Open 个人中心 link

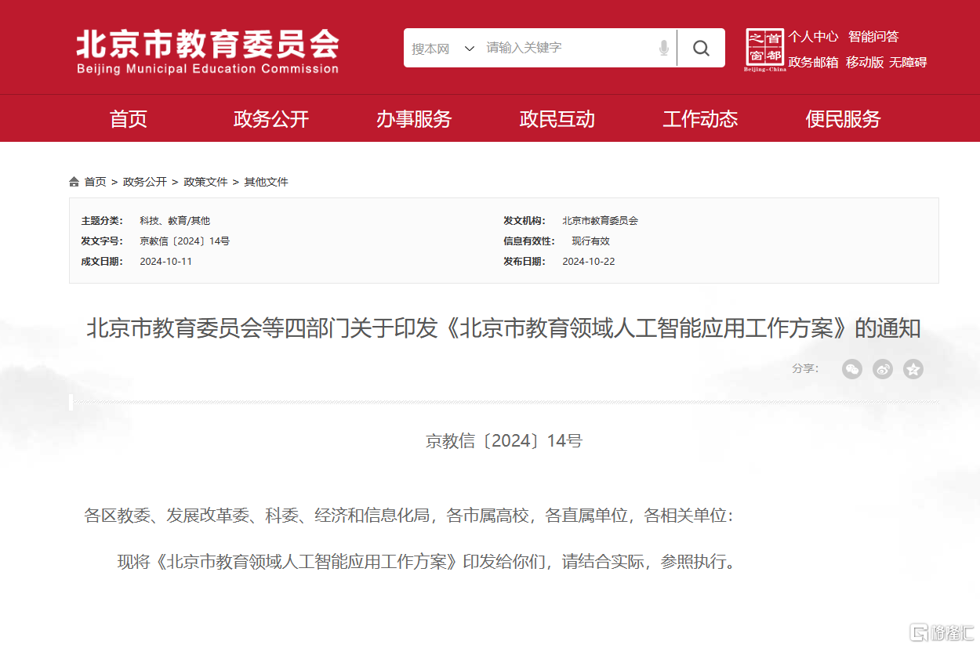point(813,37)
